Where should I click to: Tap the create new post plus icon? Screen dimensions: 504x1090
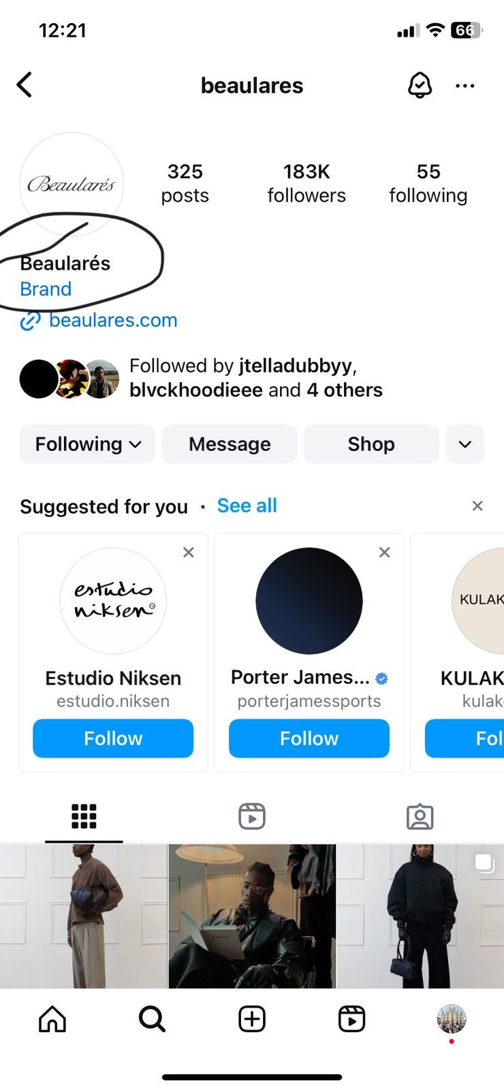252,1019
